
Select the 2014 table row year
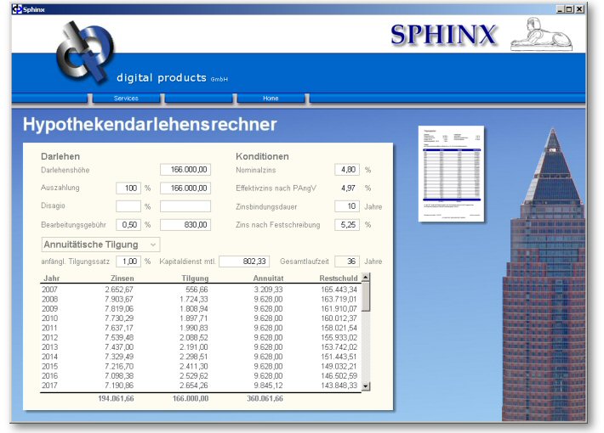coord(49,357)
